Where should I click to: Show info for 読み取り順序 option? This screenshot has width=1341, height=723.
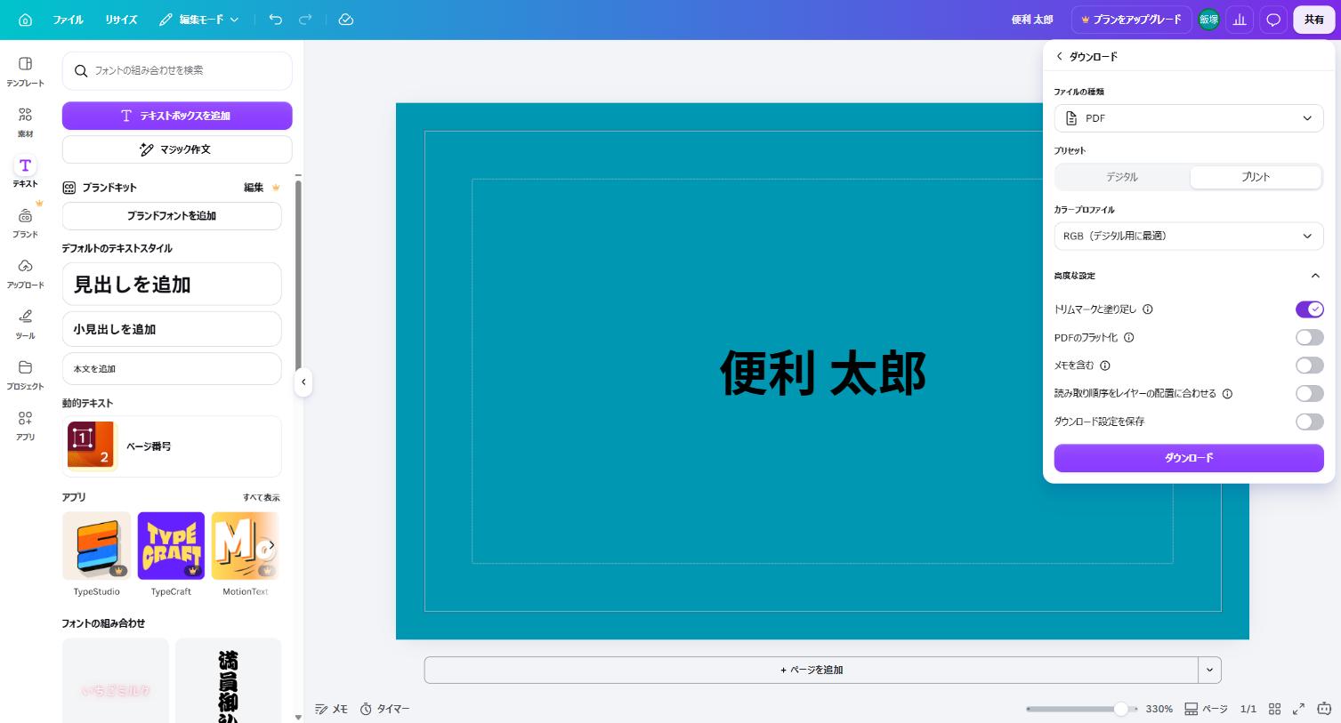(1227, 394)
